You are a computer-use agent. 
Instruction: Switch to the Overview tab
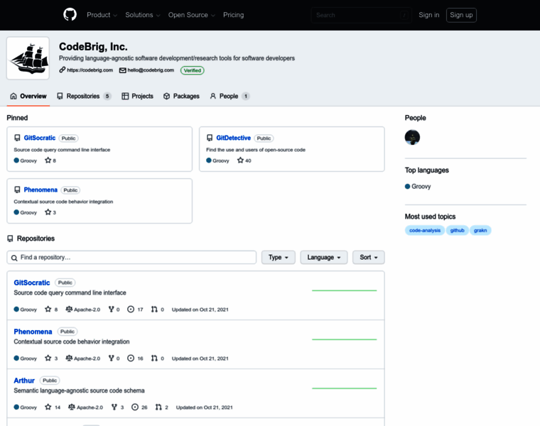[28, 96]
